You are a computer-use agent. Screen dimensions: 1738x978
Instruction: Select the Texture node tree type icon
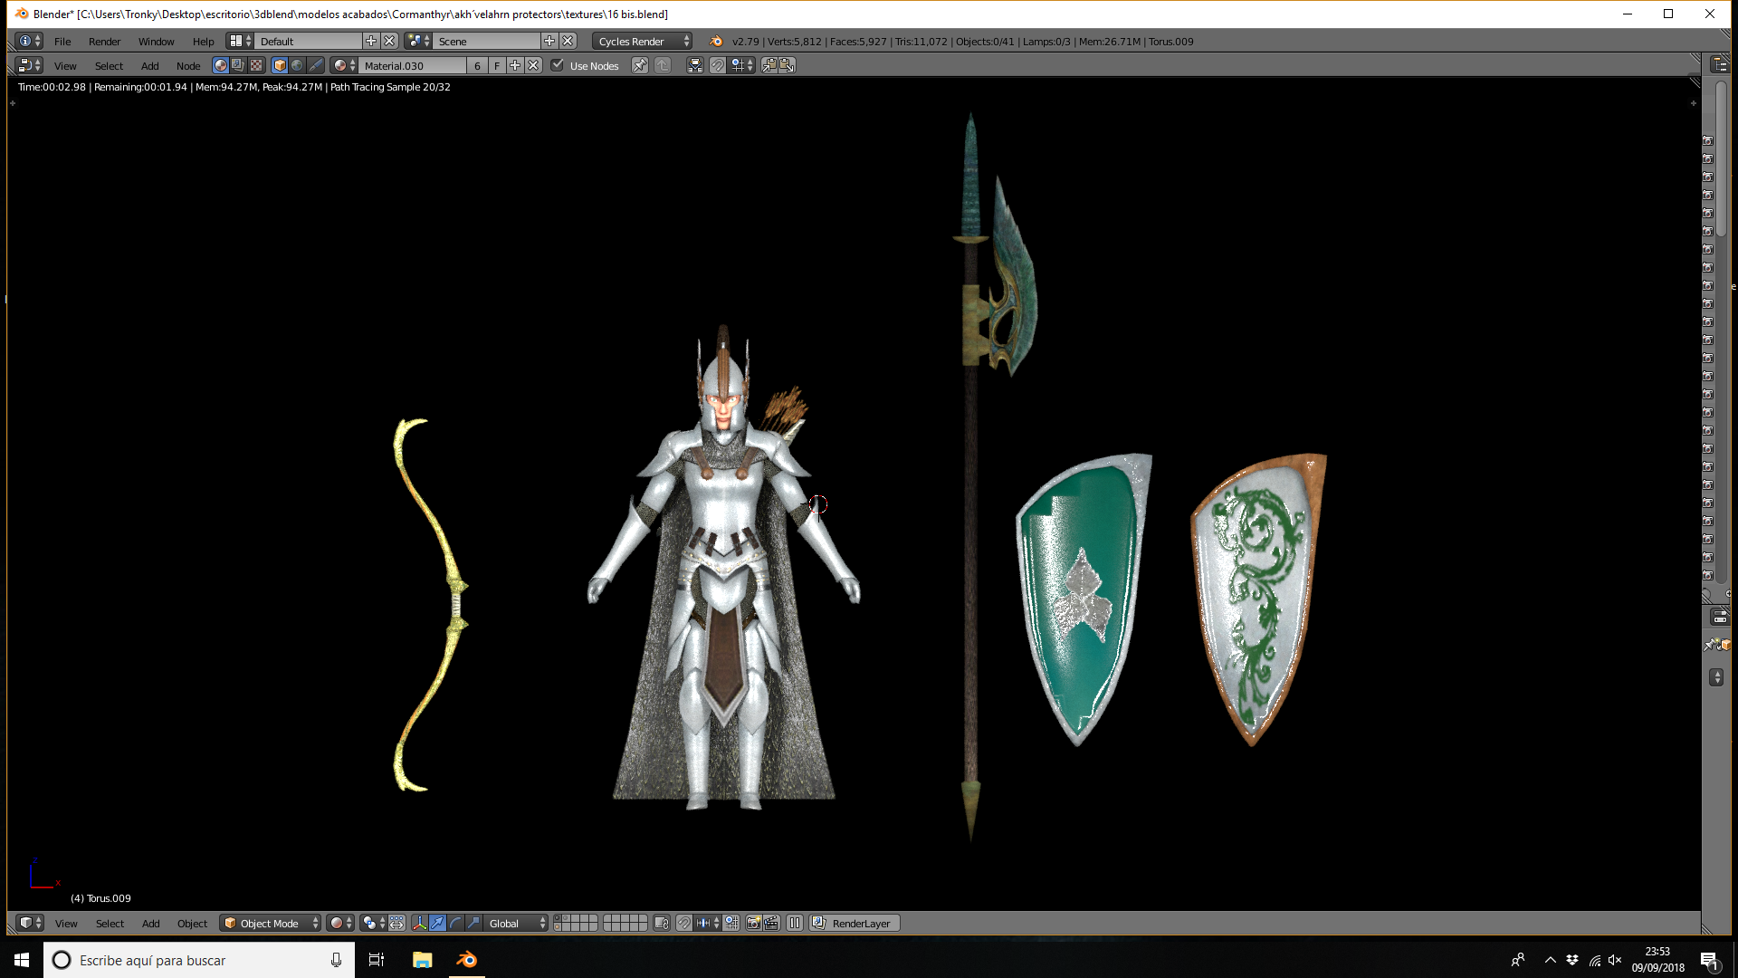click(x=256, y=65)
